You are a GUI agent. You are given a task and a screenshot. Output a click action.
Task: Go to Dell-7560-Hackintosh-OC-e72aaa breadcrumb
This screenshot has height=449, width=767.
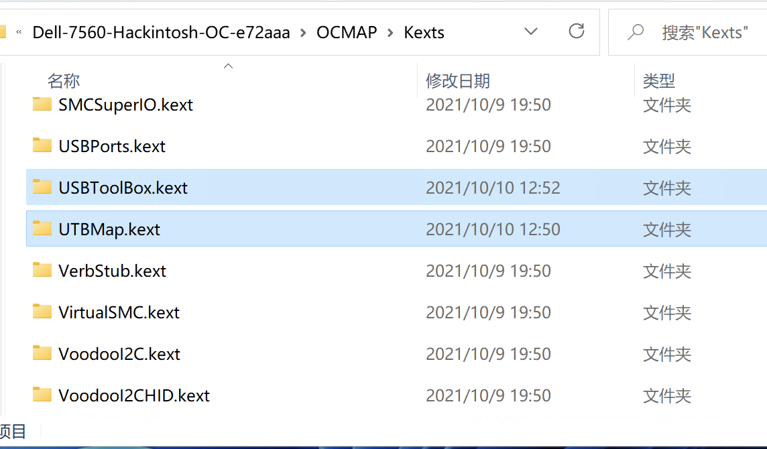[x=162, y=32]
